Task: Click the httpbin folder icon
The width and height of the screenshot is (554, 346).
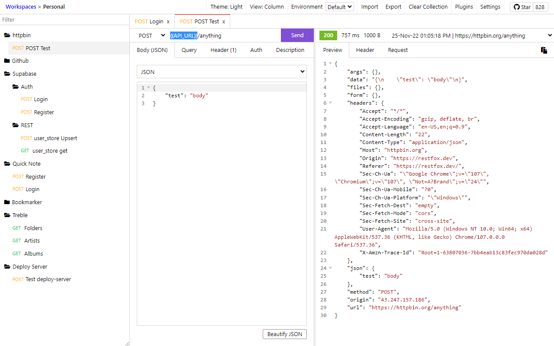Action: click(7, 35)
